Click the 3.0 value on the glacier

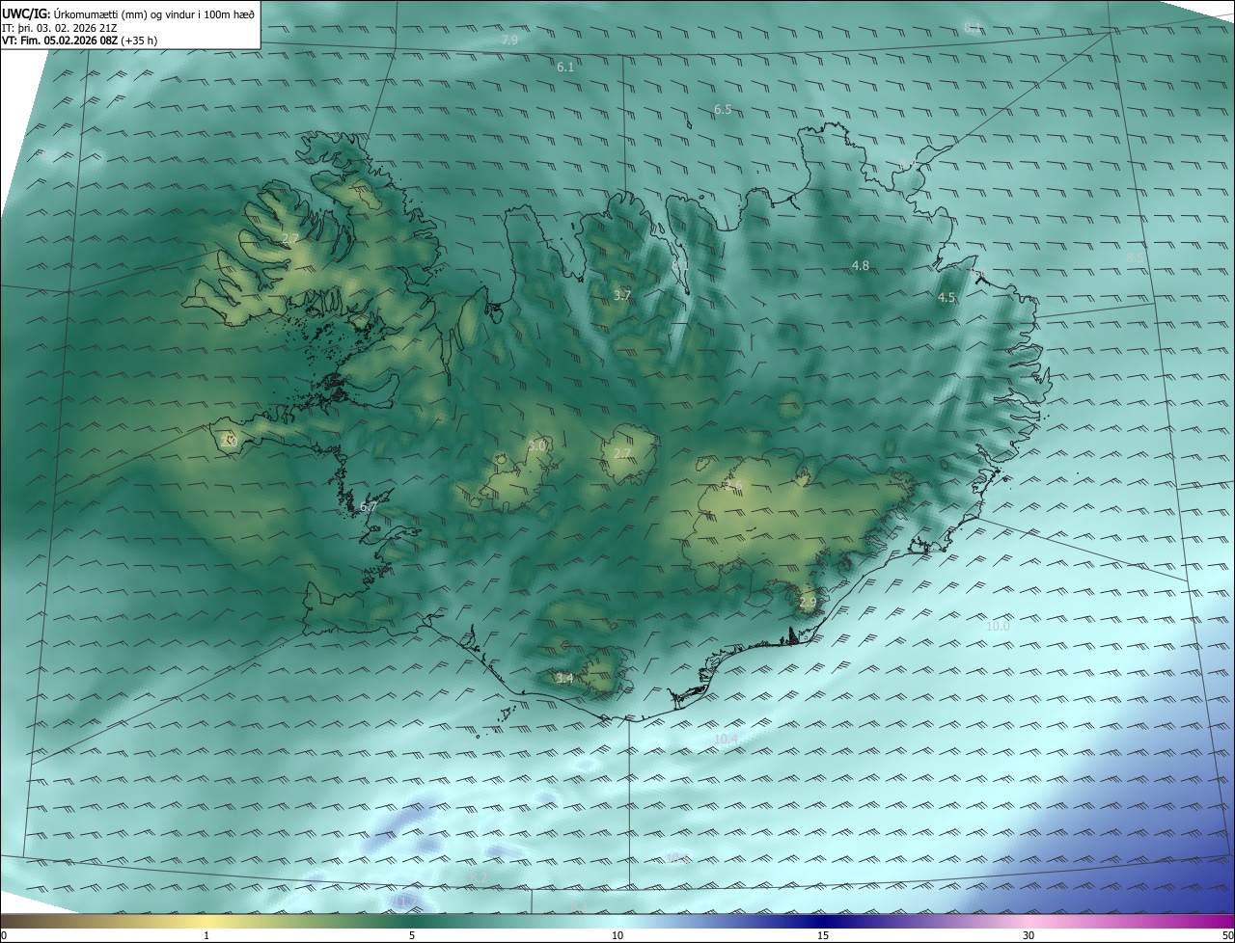pyautogui.click(x=536, y=445)
